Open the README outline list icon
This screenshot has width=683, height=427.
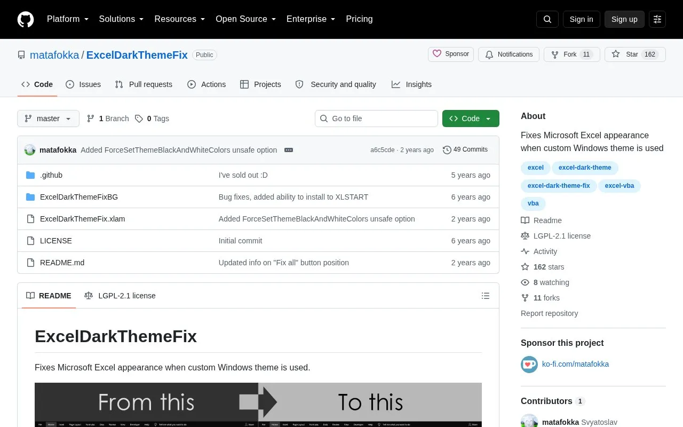pyautogui.click(x=486, y=296)
